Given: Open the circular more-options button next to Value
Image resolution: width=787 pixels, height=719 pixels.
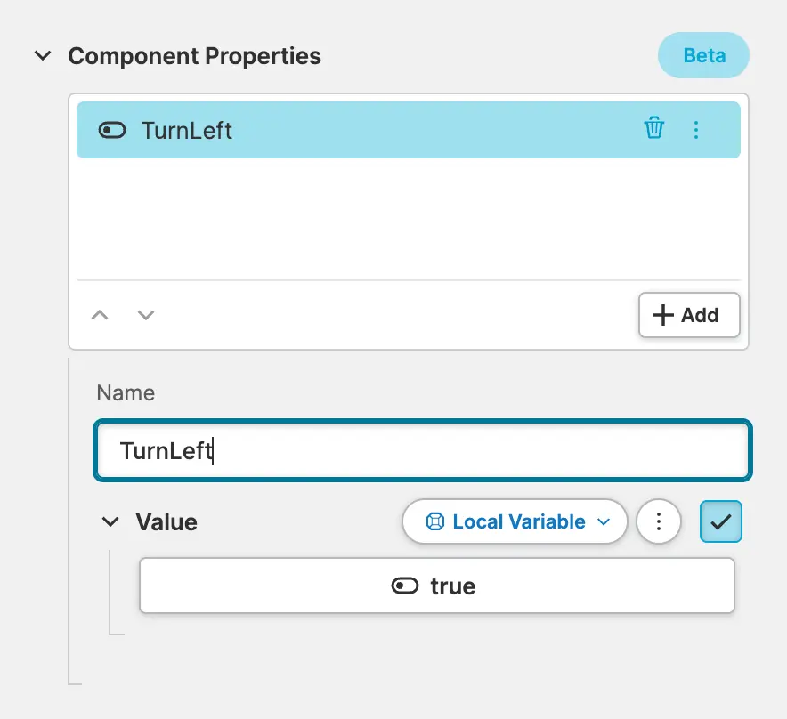Looking at the screenshot, I should (659, 522).
